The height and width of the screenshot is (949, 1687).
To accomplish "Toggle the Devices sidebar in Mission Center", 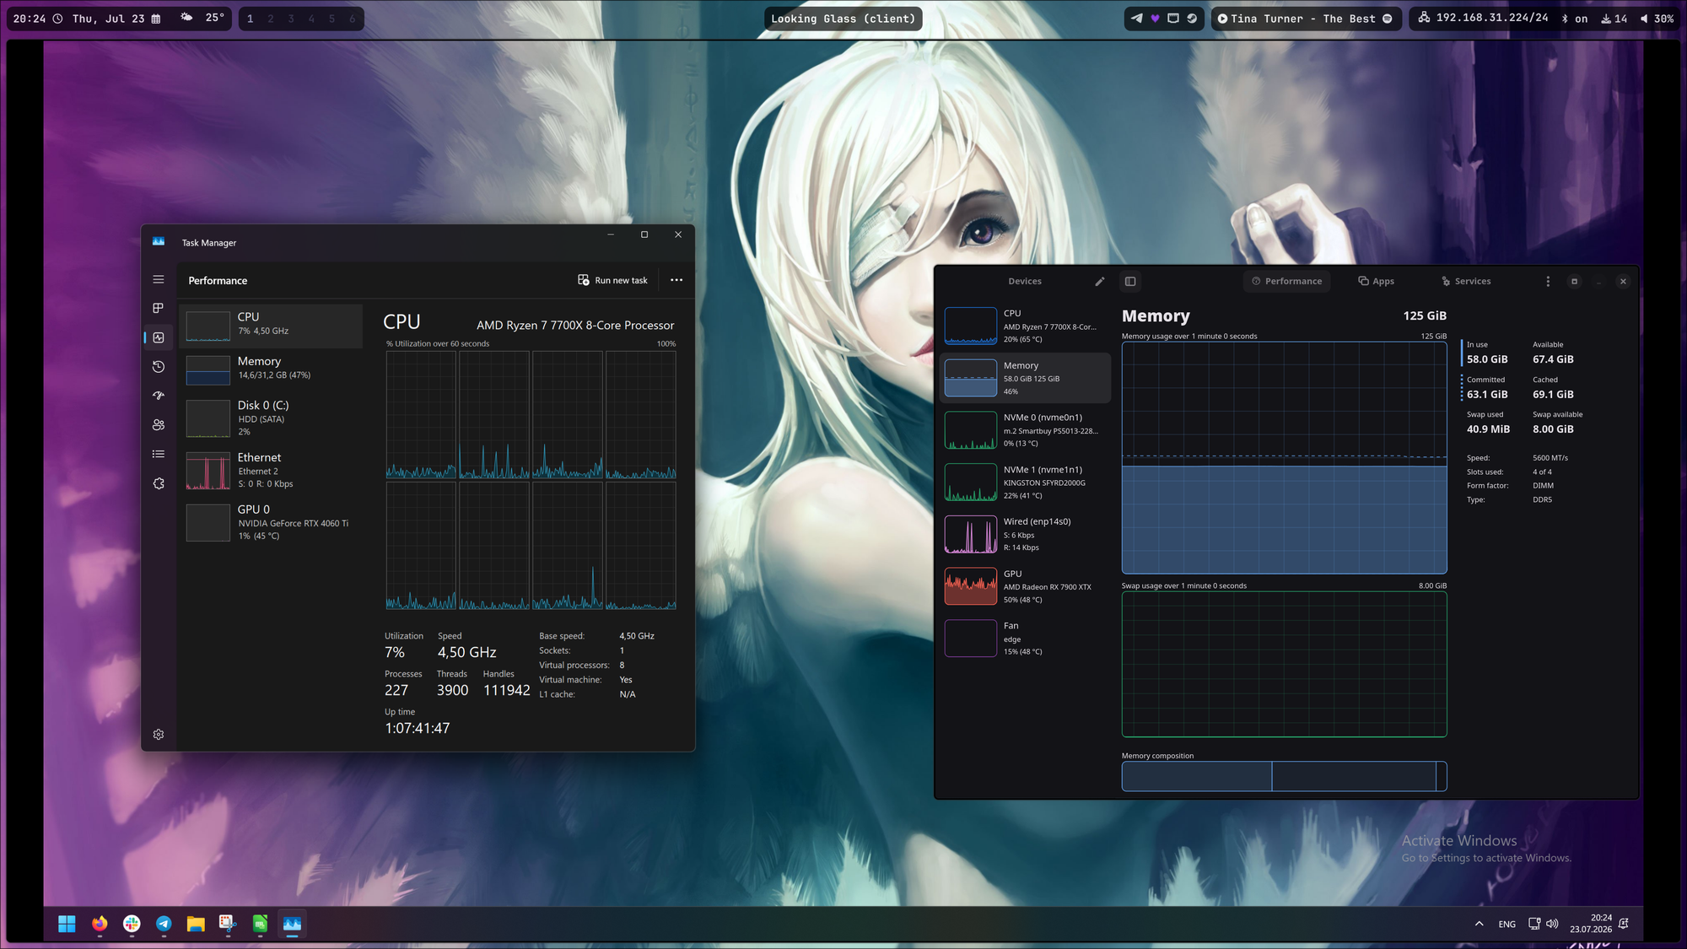I will 1130,282.
